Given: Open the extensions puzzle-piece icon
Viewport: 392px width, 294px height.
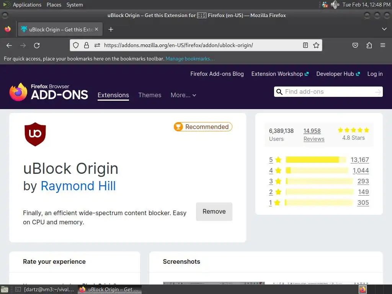Looking at the screenshot, I should coord(369,45).
